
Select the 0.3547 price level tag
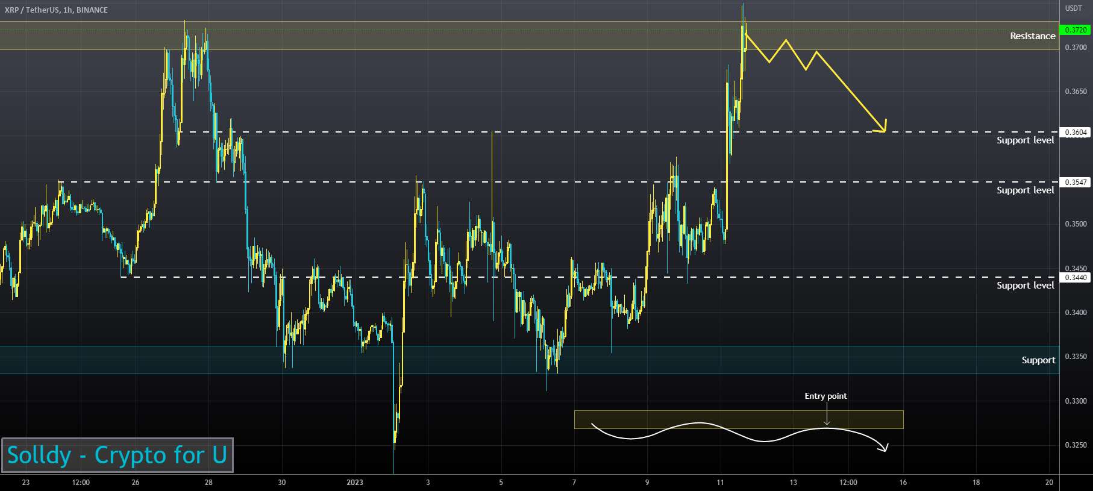[1076, 182]
